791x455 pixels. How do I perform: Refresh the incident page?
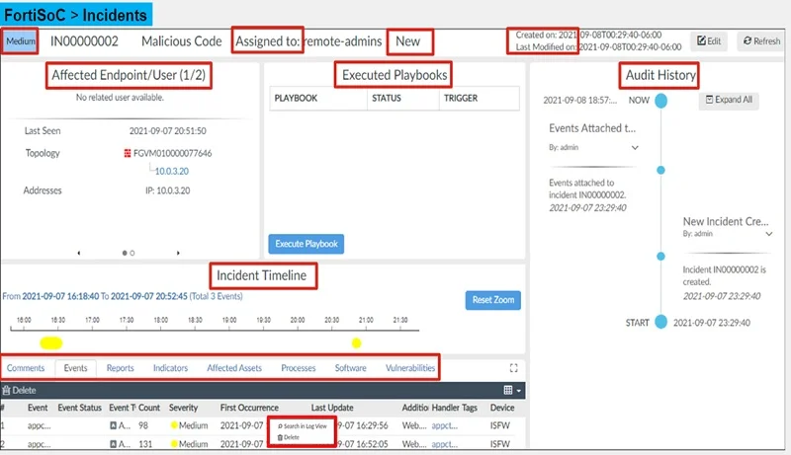tap(761, 40)
